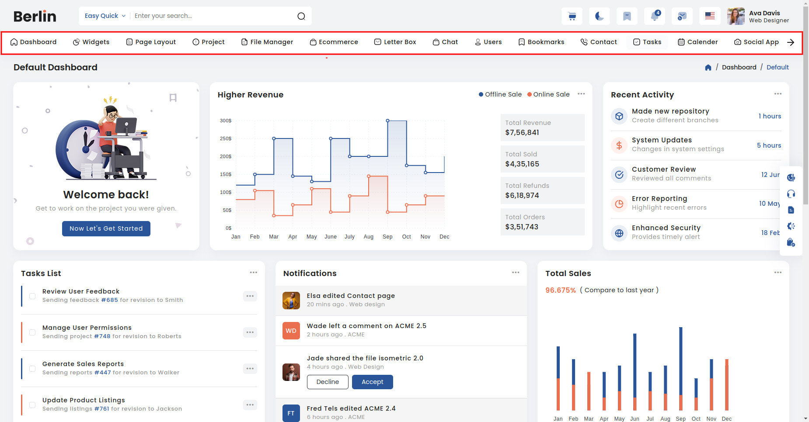Check the Generate Sales Reports task

[32, 369]
